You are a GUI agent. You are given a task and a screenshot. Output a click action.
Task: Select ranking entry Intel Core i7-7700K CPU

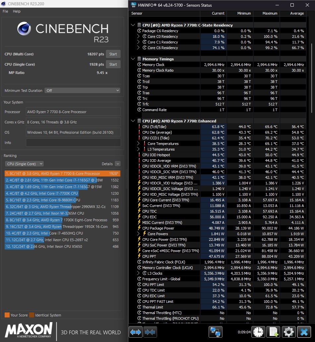pos(62,193)
